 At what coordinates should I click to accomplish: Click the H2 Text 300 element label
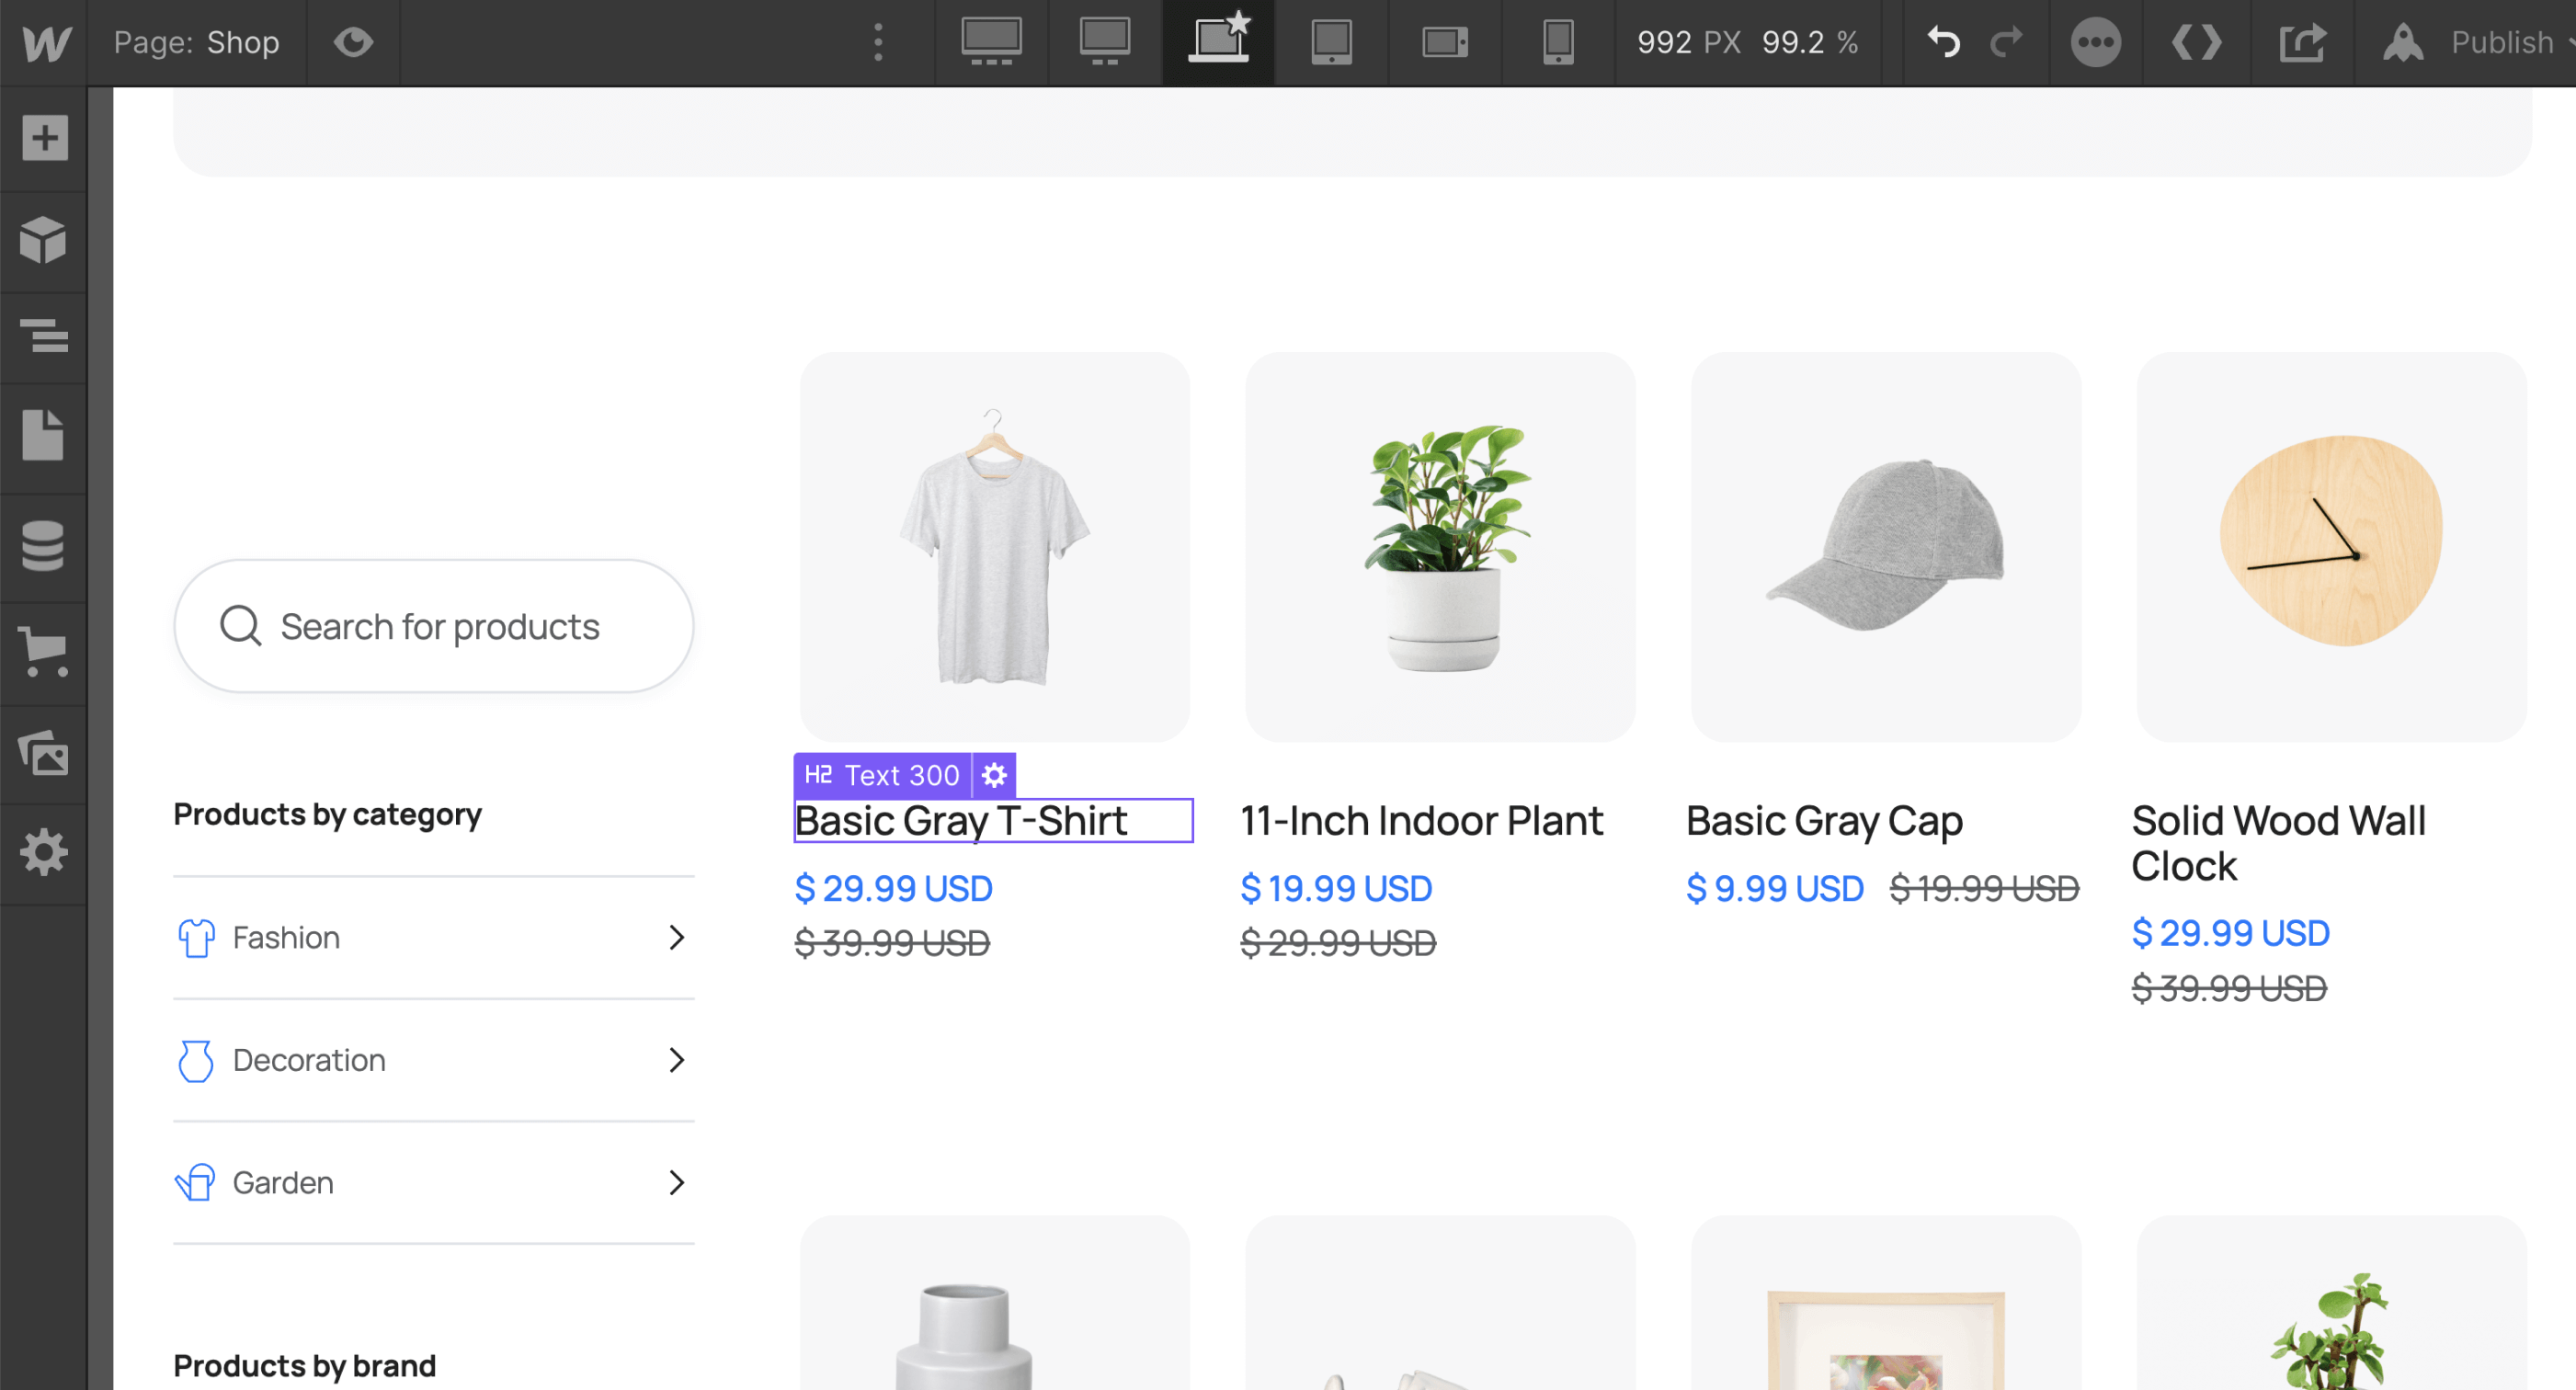(x=882, y=775)
